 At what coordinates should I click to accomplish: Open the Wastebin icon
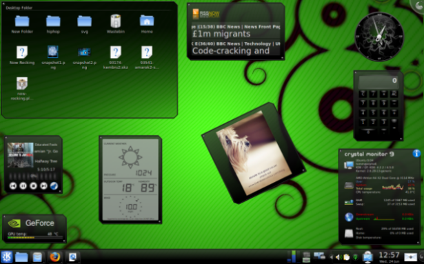[x=115, y=21]
